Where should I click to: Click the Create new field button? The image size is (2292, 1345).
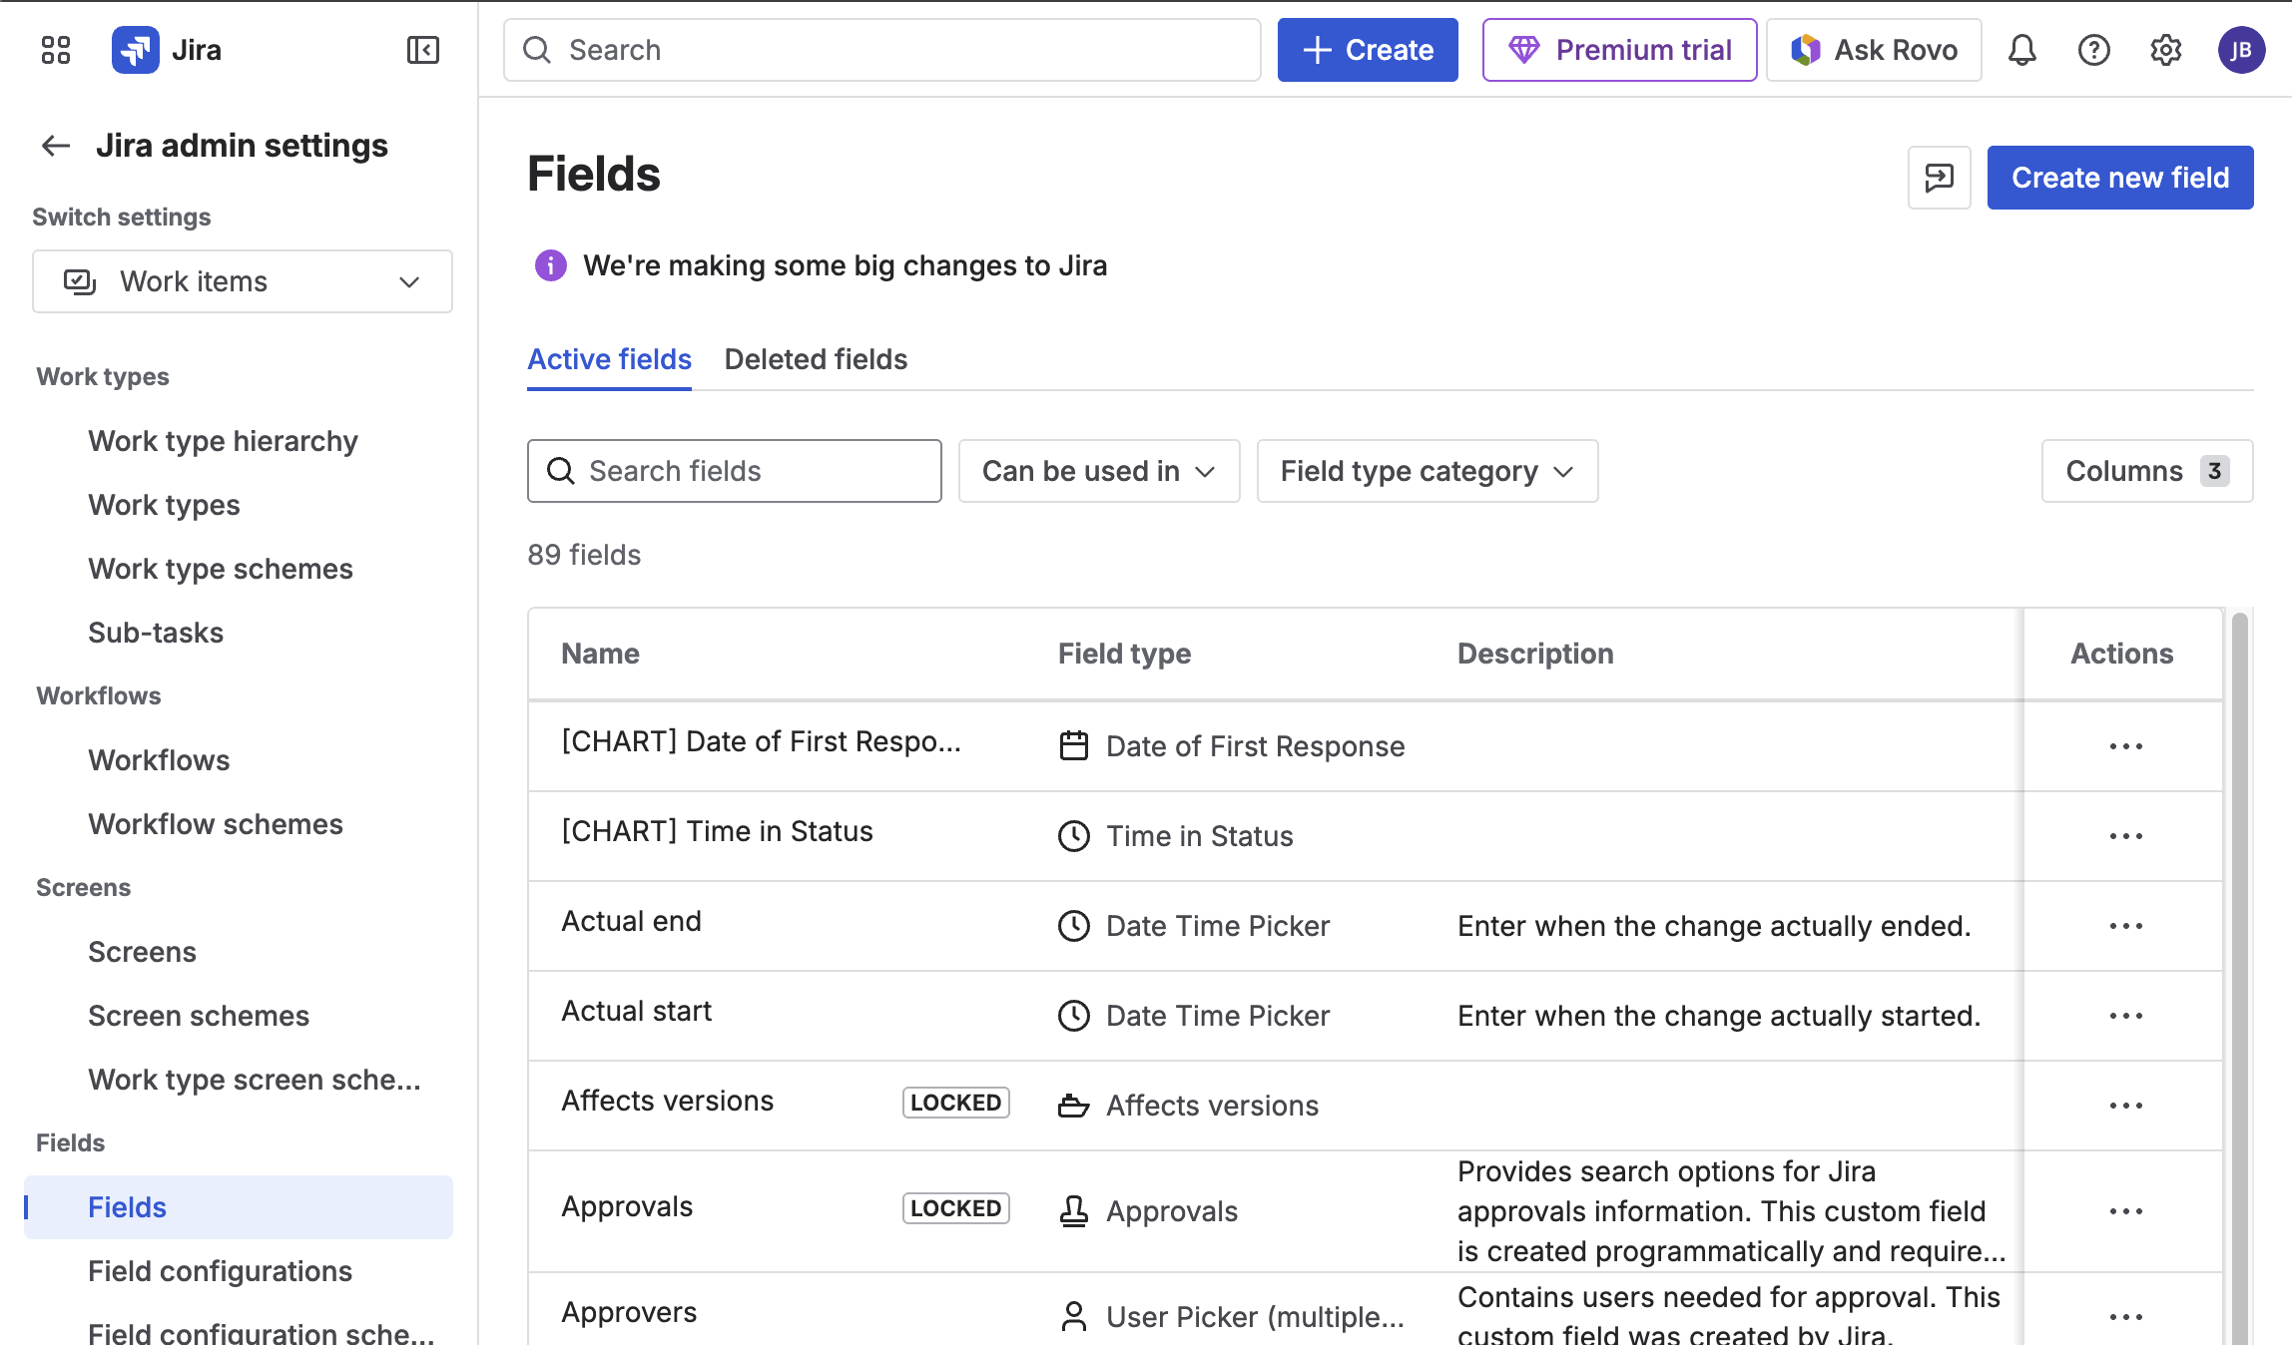click(2119, 177)
